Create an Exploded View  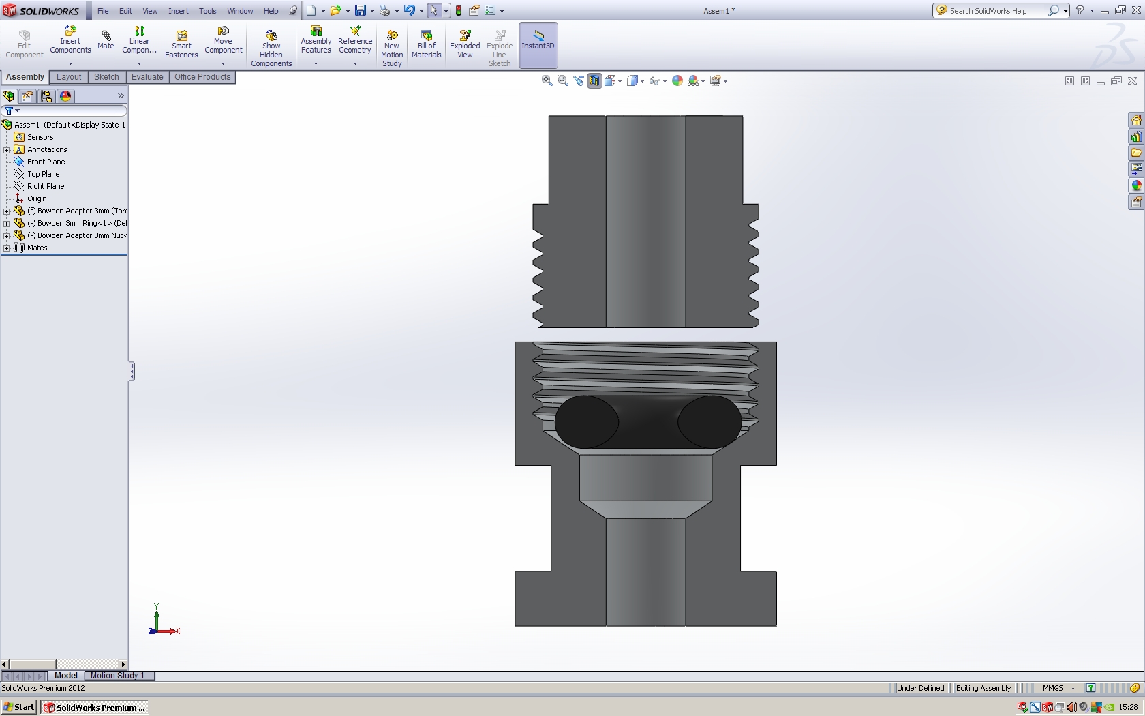[x=465, y=45]
